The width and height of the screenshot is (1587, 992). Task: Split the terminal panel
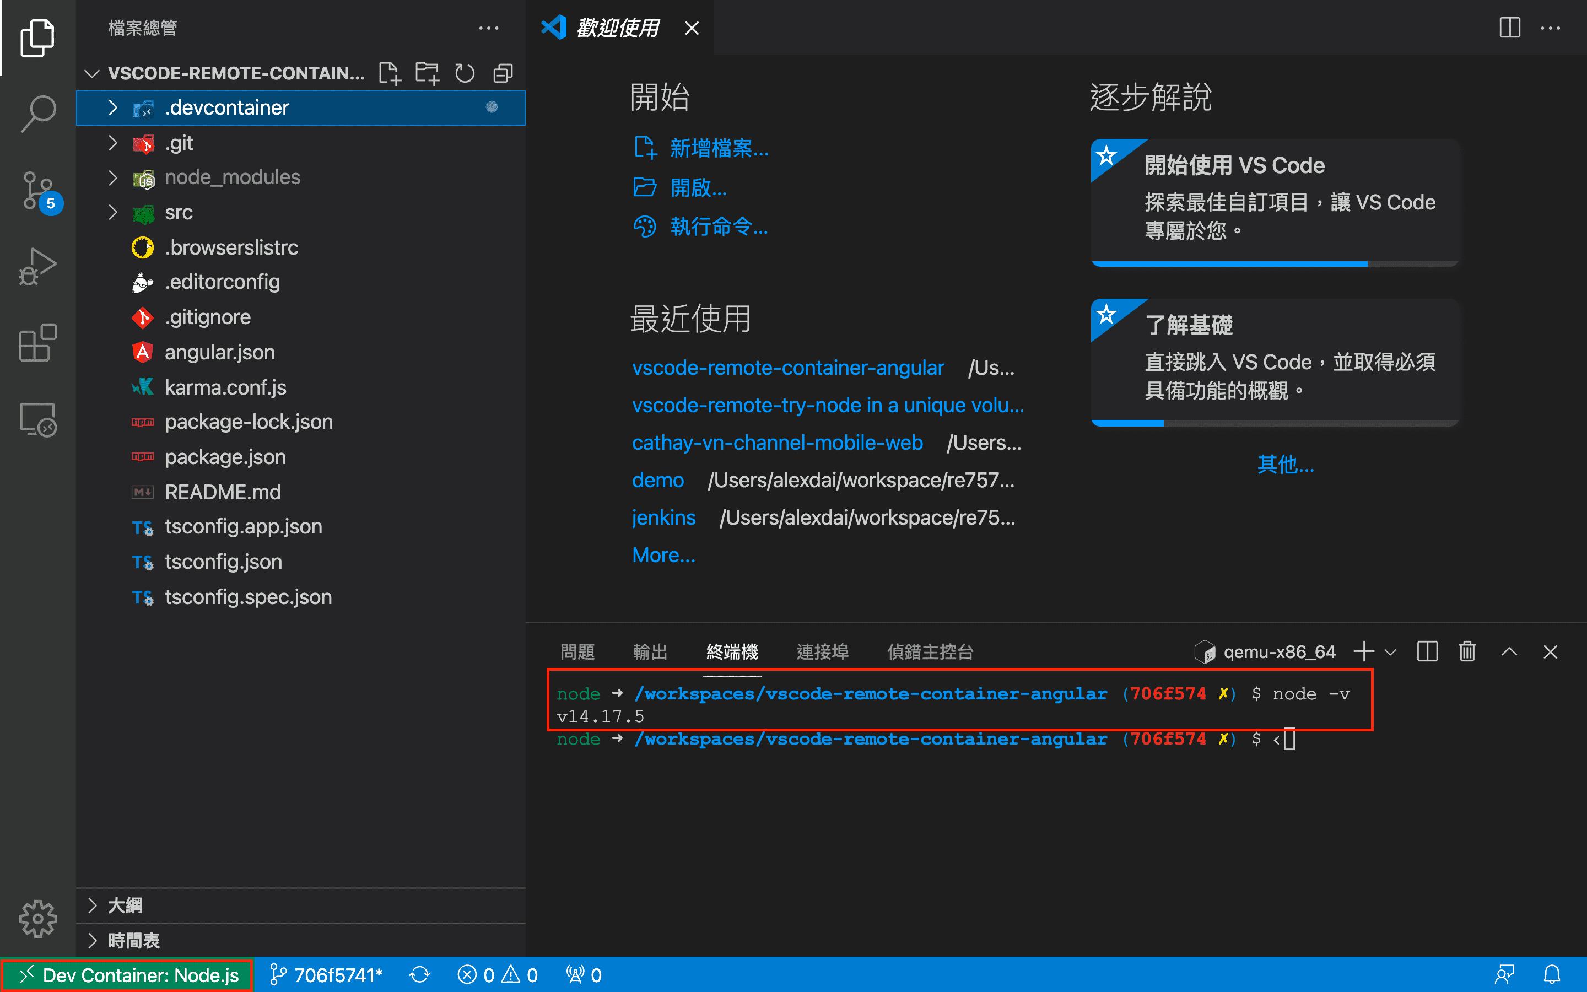[x=1427, y=651]
